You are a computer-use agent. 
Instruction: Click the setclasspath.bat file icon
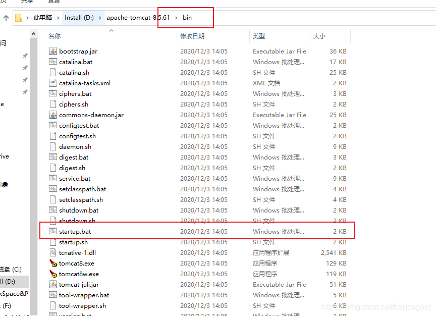pyautogui.click(x=53, y=189)
